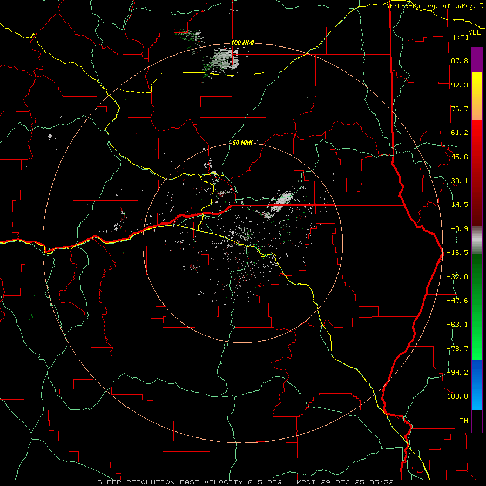The image size is (486, 486).
Task: Select the 45.6 legend value
Action: coord(460,157)
